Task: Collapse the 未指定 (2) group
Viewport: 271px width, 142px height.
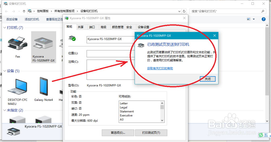Action: tap(5, 110)
